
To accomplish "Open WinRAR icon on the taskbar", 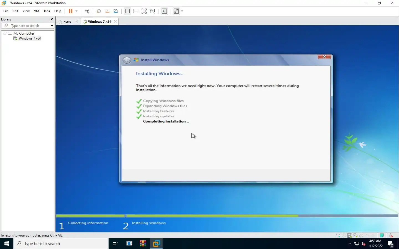I will 143,243.
